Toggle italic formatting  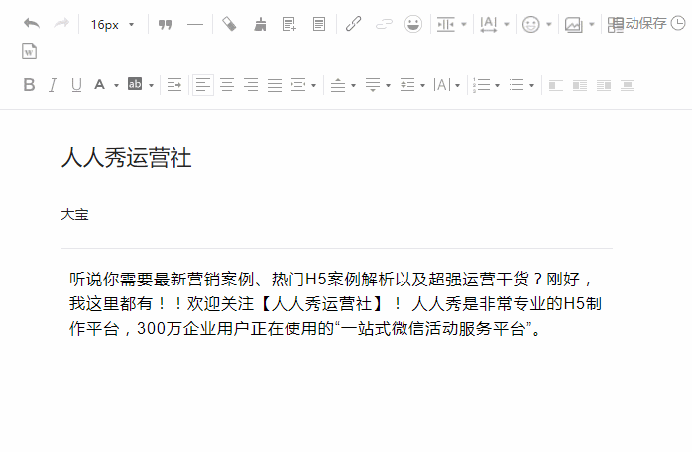tap(53, 85)
